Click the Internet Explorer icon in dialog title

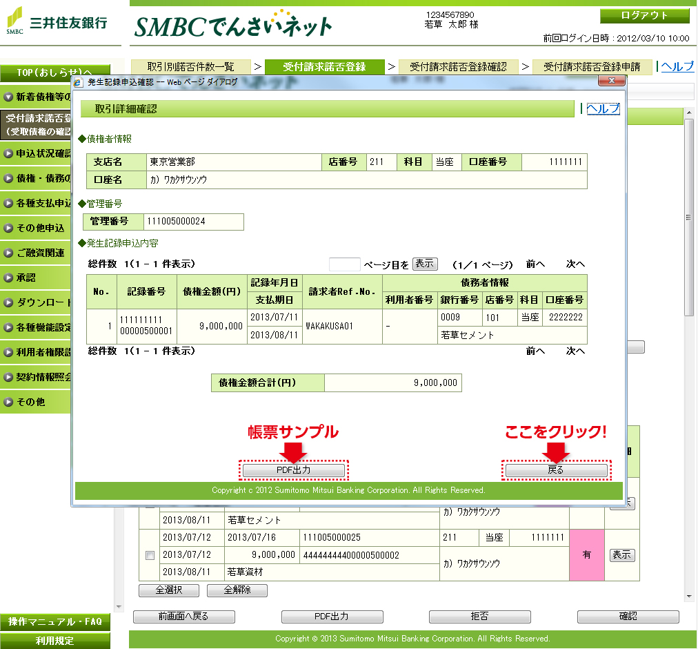[79, 82]
